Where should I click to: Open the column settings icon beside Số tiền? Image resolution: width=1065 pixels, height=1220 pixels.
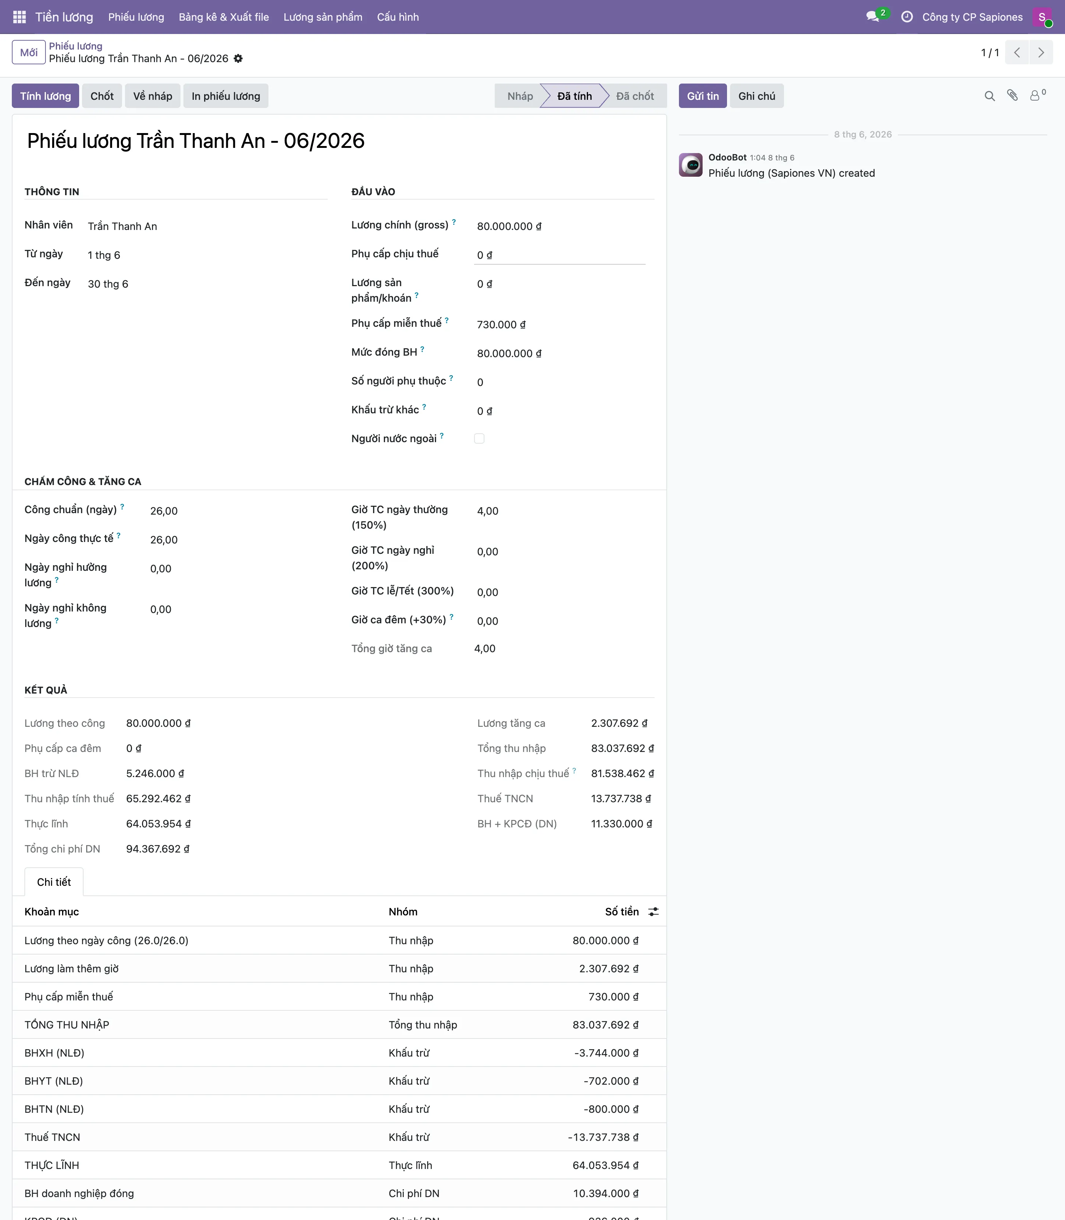tap(653, 912)
